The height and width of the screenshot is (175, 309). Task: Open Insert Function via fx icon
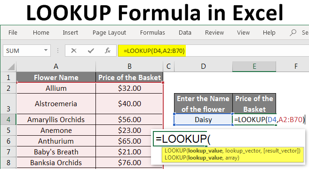pos(108,51)
